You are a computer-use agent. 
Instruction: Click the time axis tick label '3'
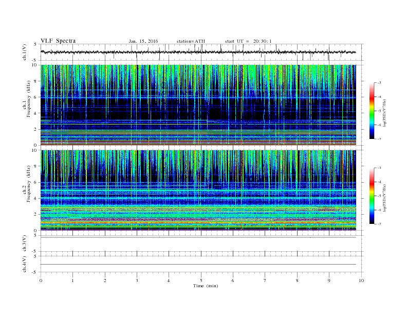coord(137,281)
